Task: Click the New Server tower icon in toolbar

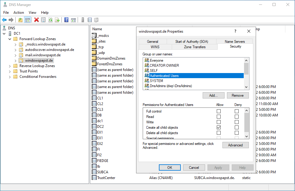Action: [x=82, y=20]
